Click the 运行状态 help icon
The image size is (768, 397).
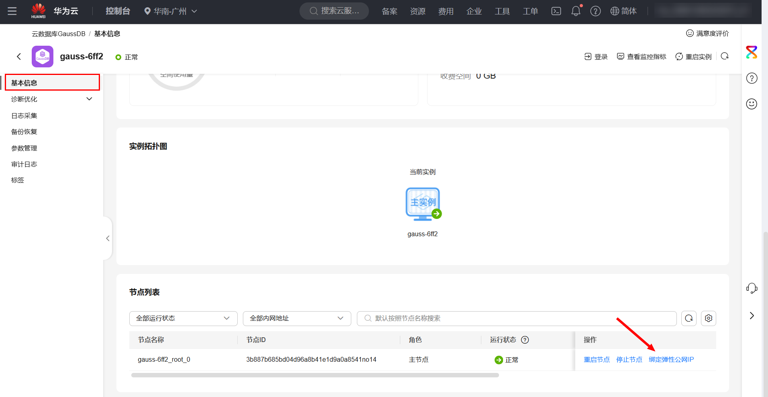pos(525,340)
